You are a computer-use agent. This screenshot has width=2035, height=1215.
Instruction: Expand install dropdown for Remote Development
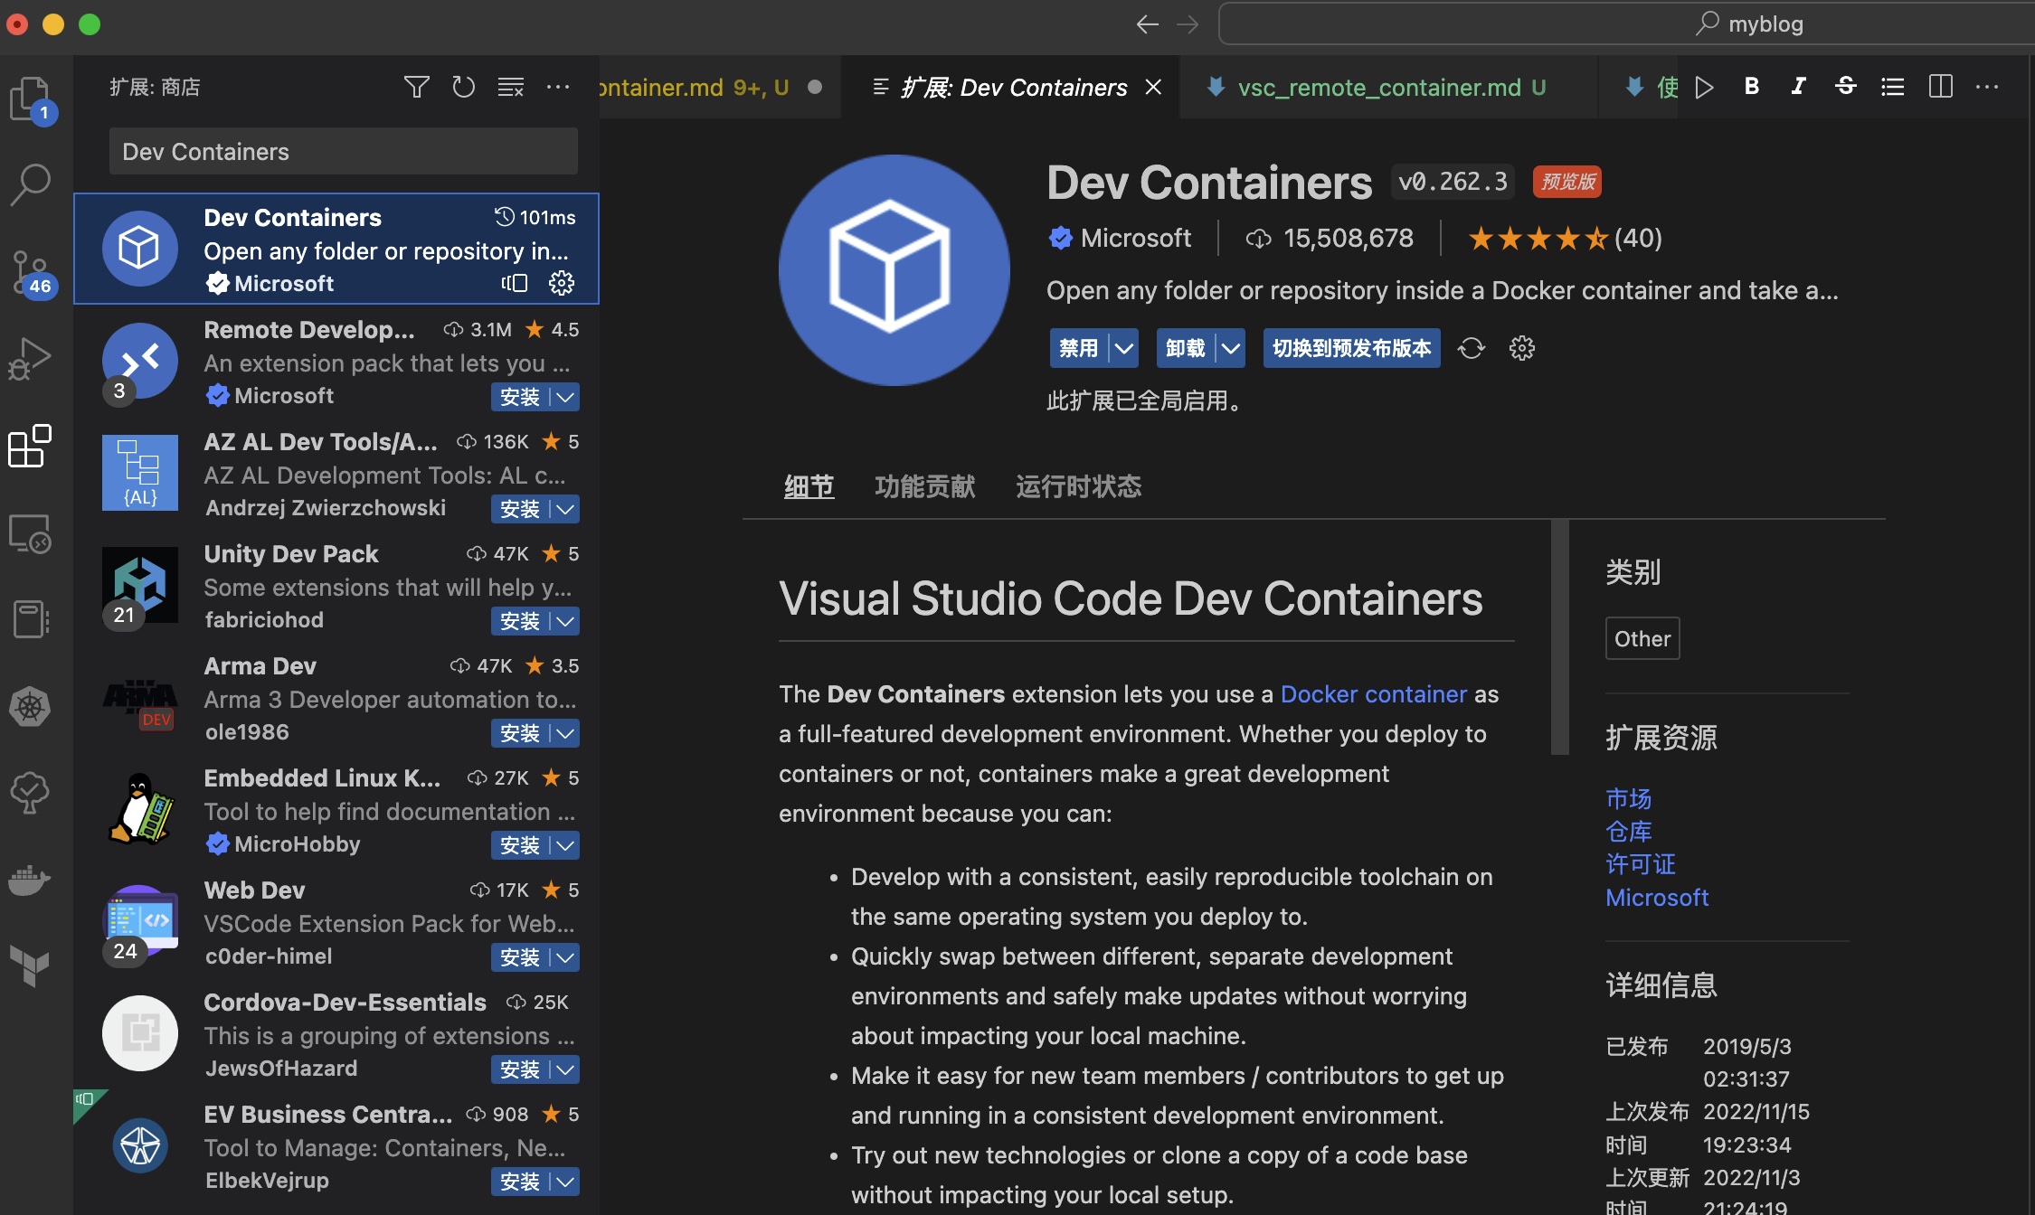[565, 397]
